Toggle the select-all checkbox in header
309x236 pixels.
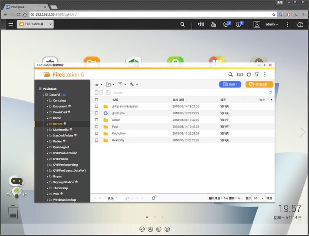pyautogui.click(x=96, y=100)
